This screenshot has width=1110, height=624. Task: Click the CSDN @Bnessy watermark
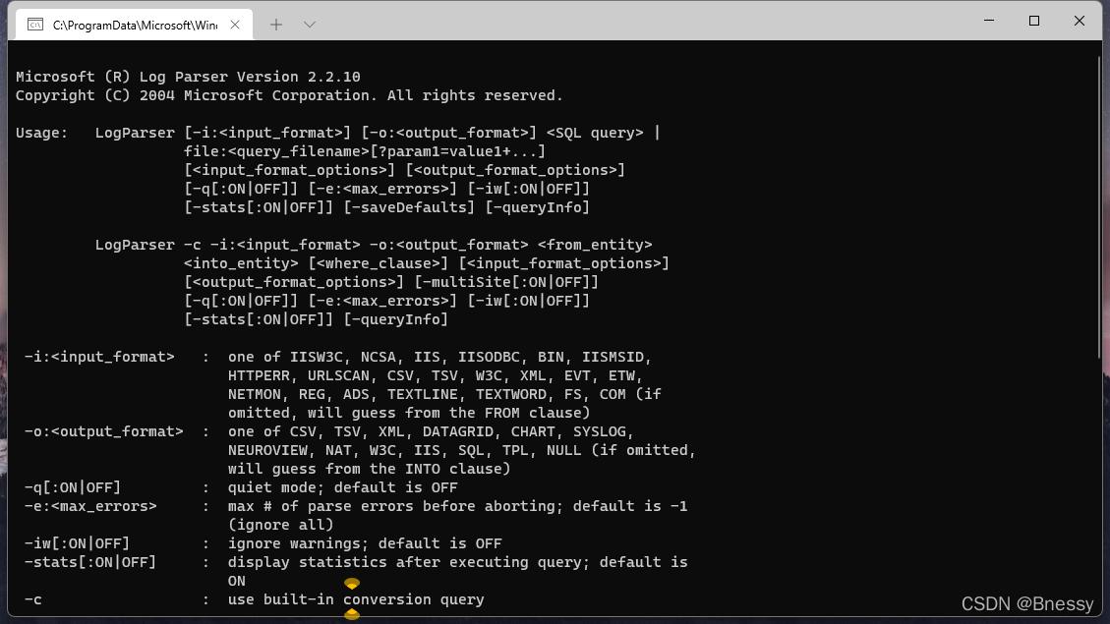[1026, 603]
